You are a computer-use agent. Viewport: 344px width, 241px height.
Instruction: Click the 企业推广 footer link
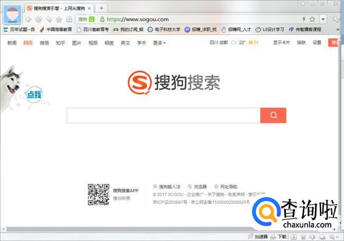click(195, 194)
